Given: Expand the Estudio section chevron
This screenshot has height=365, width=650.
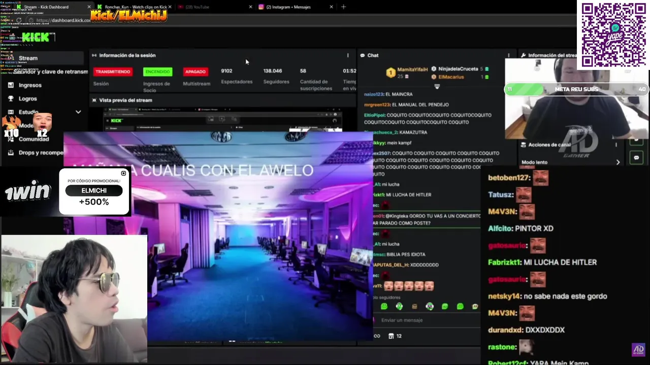Looking at the screenshot, I should pos(78,112).
